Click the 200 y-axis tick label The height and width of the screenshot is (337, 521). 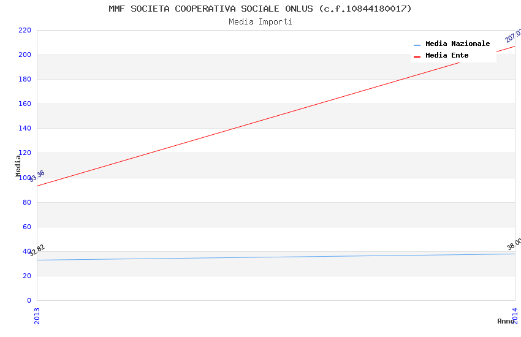coord(25,55)
